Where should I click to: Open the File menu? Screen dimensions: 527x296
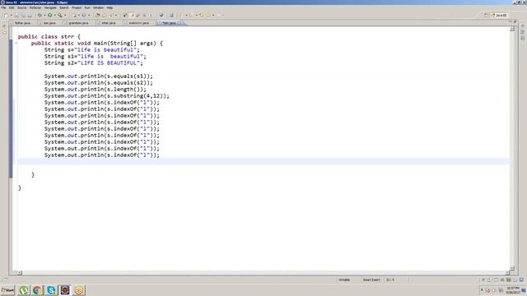[x=3, y=7]
